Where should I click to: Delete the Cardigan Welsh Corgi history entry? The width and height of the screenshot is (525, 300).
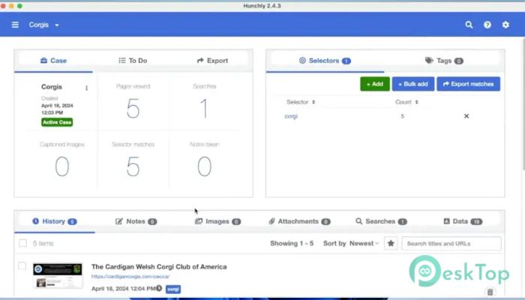[490, 292]
